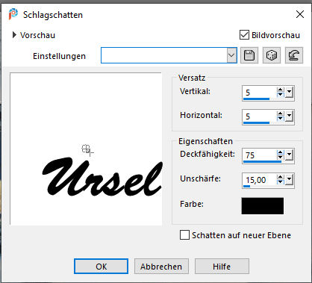312x283 pixels.
Task: Click the PaintShop Pro logo in title bar
Action: tap(13, 14)
